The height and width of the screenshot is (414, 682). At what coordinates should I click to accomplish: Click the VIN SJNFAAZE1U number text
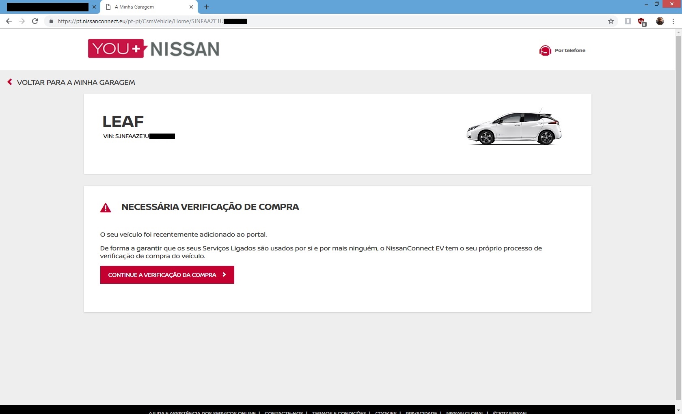(139, 136)
